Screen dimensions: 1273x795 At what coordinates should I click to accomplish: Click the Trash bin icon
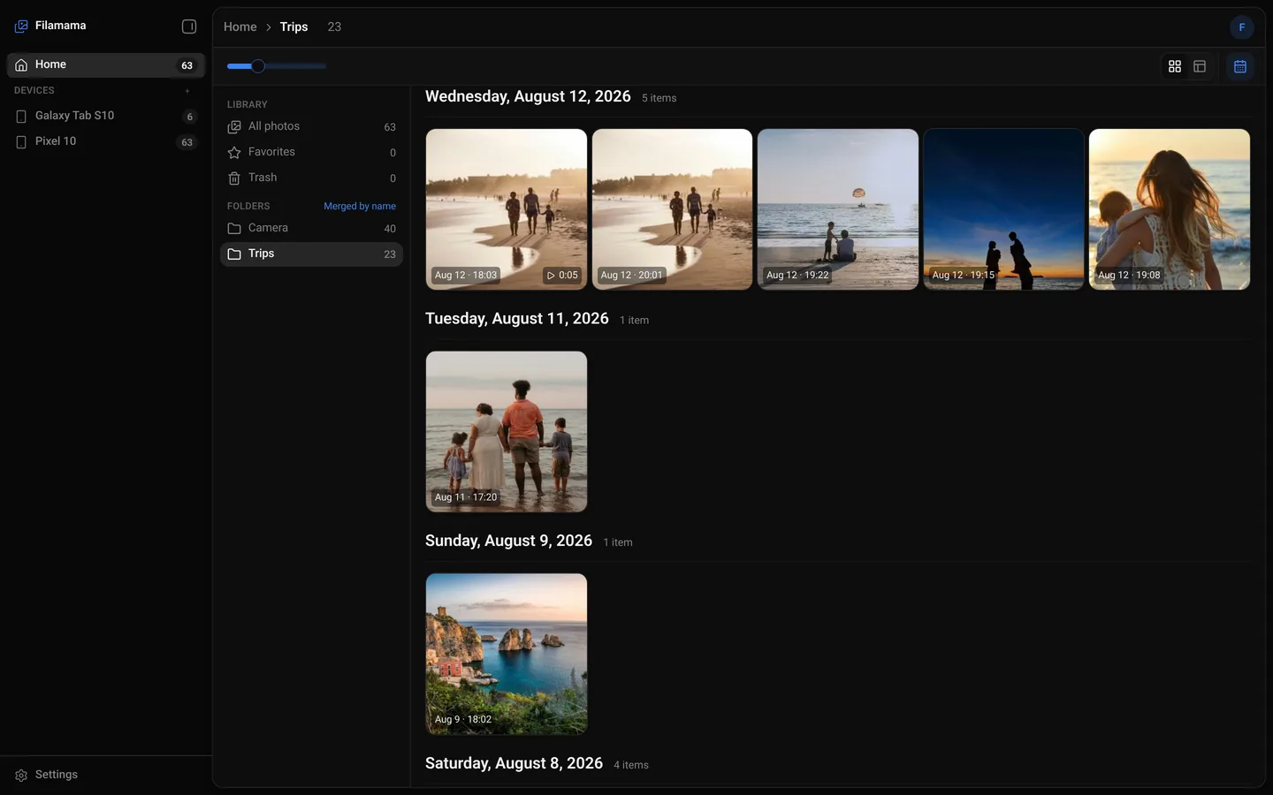tap(234, 178)
